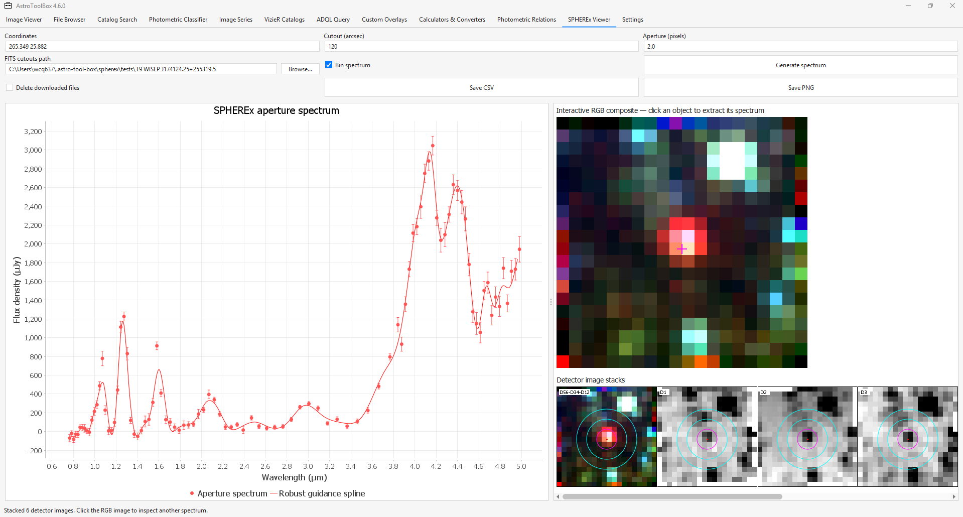The image size is (963, 517).
Task: Select the Custom Overlays tab
Action: pos(384,20)
